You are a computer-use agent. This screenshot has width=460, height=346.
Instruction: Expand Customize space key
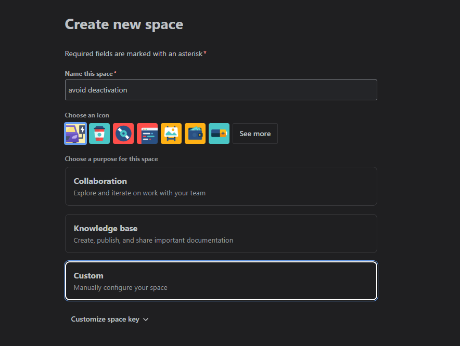[x=110, y=320]
